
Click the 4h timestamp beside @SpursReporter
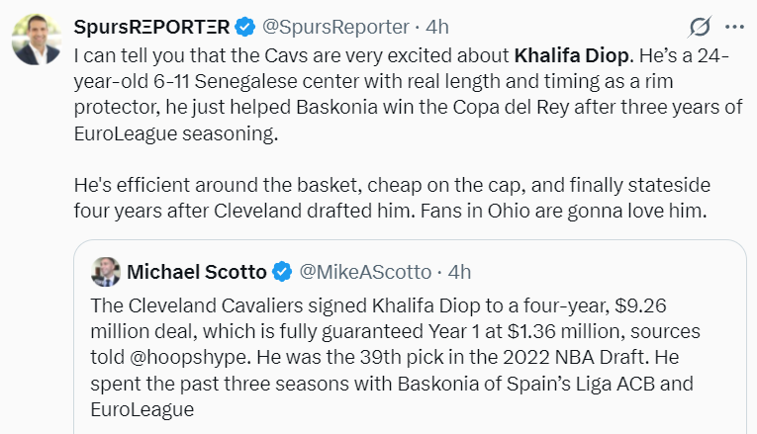point(437,27)
